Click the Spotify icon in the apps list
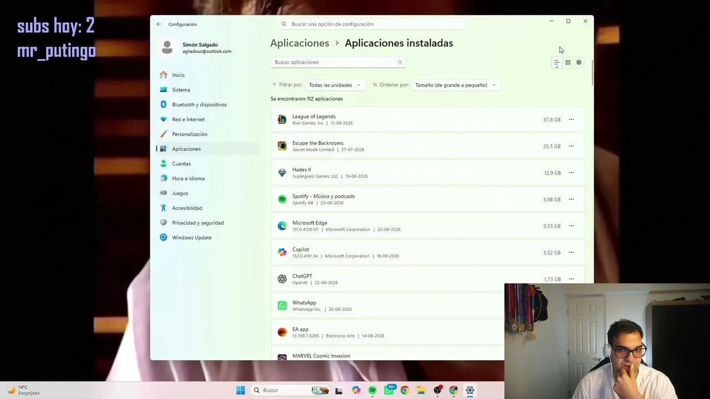Image resolution: width=710 pixels, height=399 pixels. (x=282, y=199)
